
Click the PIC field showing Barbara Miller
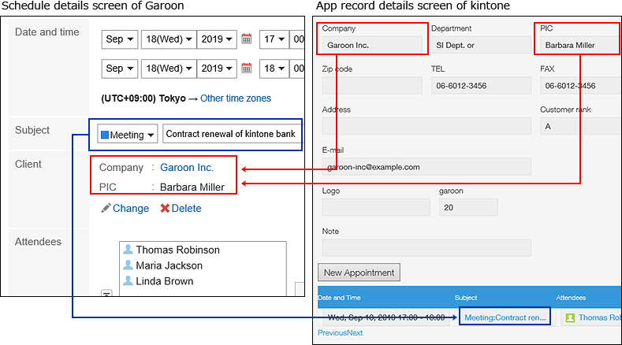[579, 45]
